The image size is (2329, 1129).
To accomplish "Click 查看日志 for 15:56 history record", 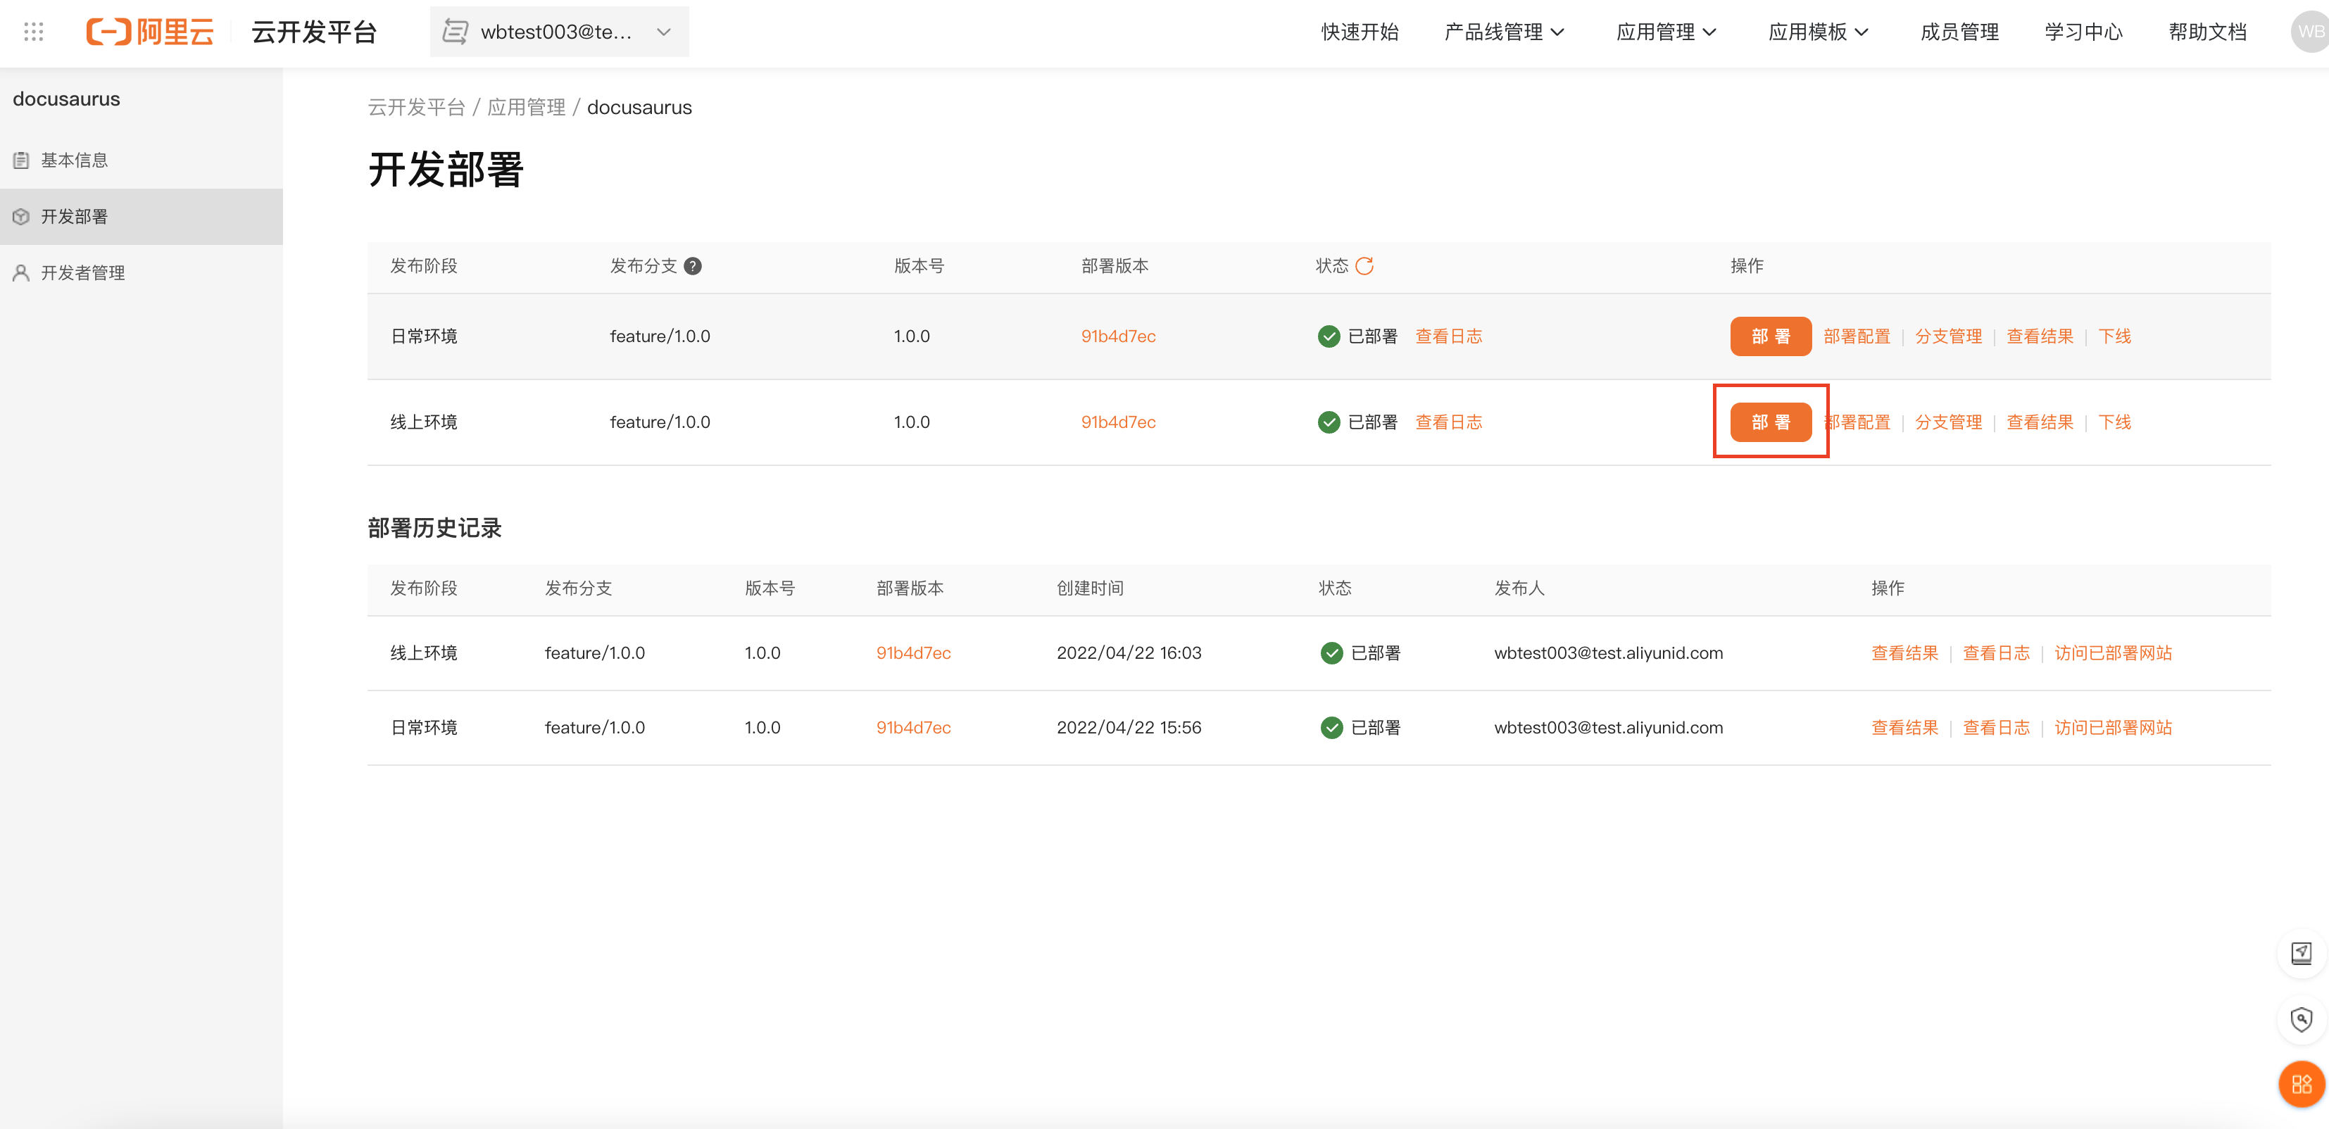I will coord(1995,728).
